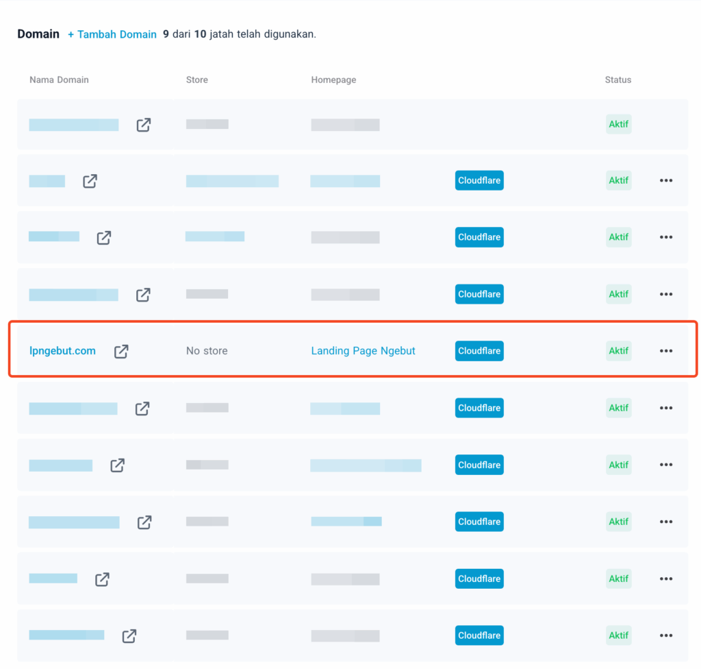Toggle the Aktif status on the last row
Image resolution: width=701 pixels, height=669 pixels.
click(x=618, y=635)
